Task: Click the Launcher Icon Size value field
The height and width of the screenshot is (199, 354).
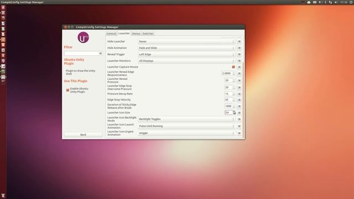Action: [x=228, y=113]
